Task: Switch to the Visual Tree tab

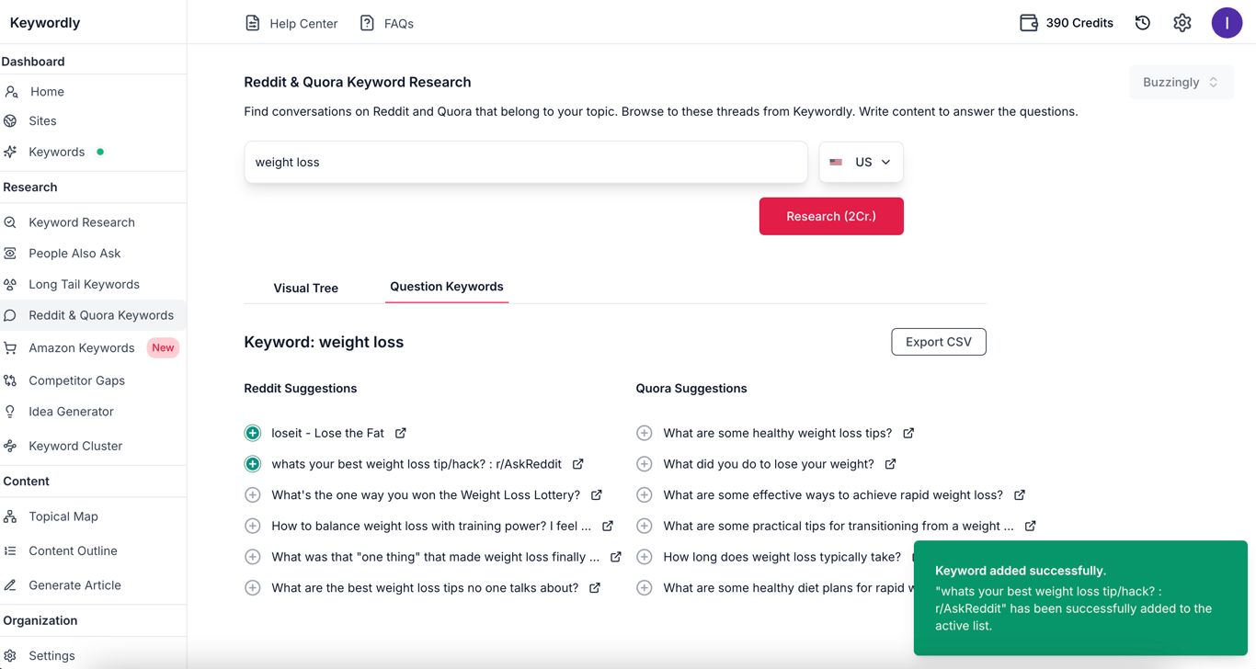Action: click(305, 288)
